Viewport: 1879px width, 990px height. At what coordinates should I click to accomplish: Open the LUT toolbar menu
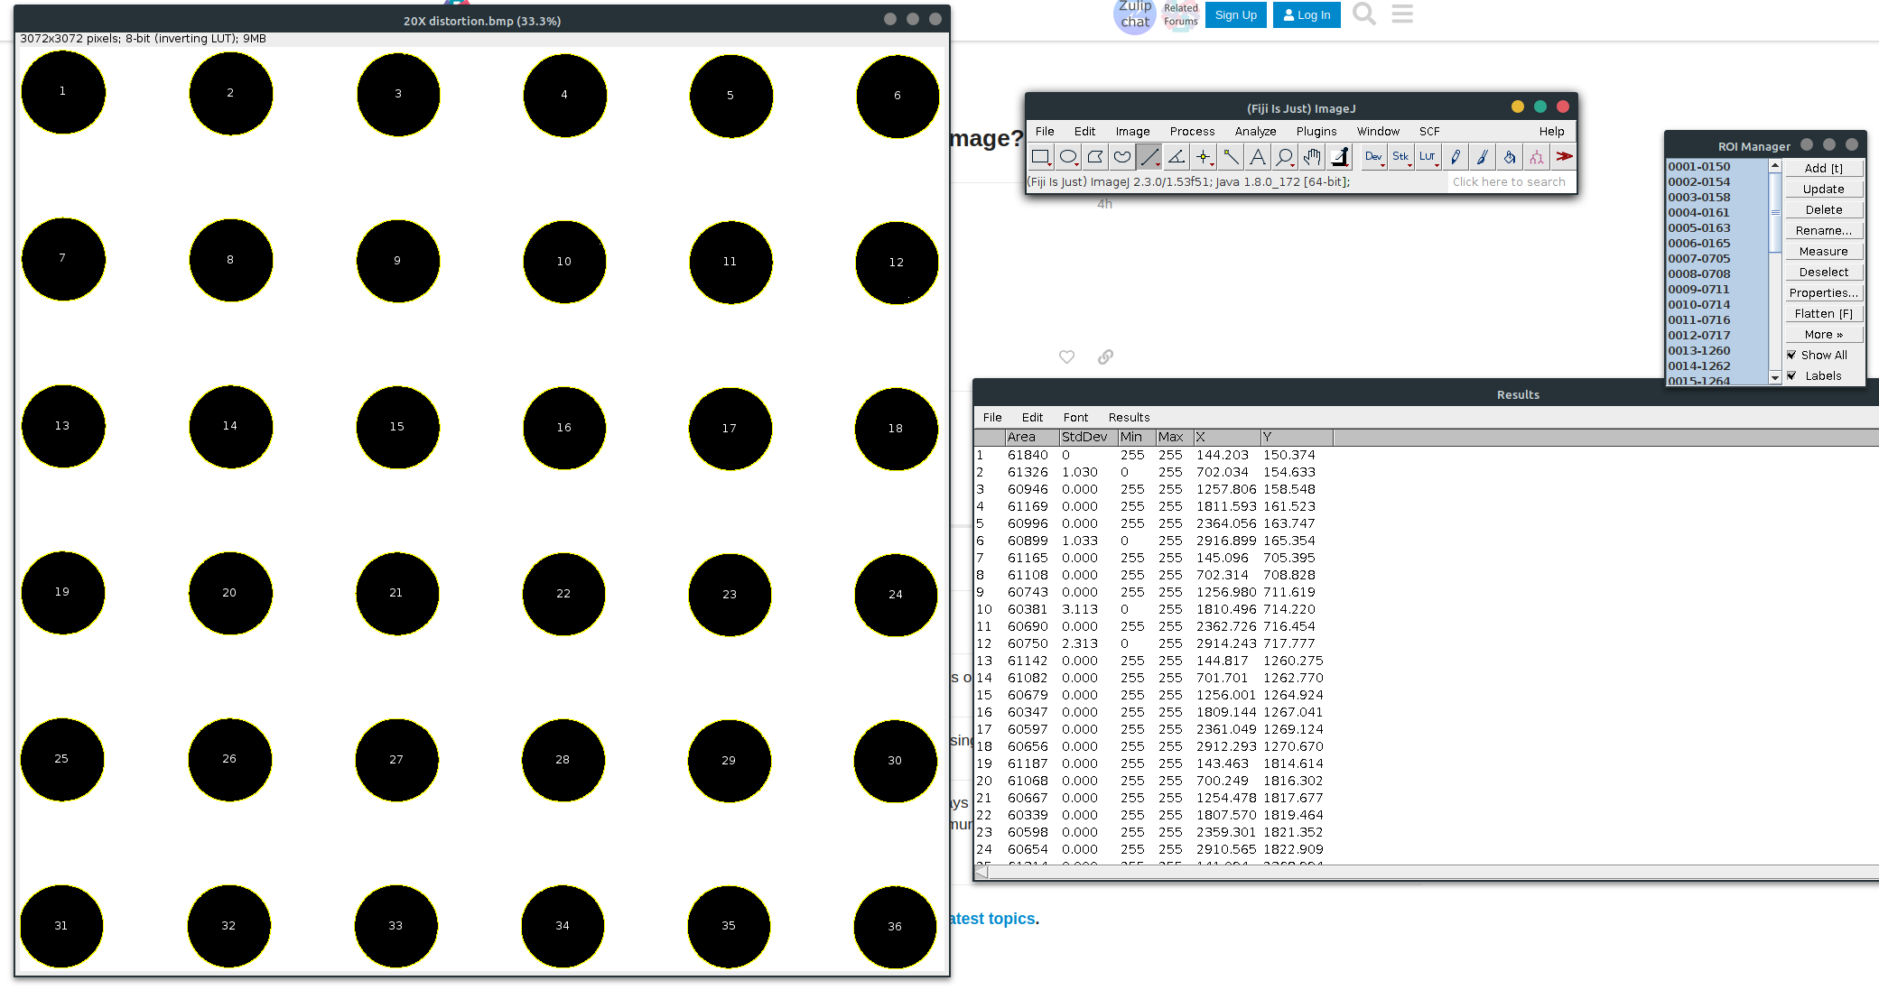pos(1428,156)
